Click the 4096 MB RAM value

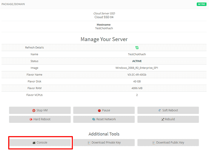[137, 88]
